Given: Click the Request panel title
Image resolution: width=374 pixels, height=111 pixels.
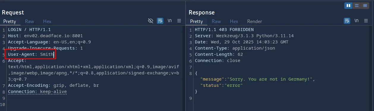Looking at the screenshot, I should click(x=13, y=12).
